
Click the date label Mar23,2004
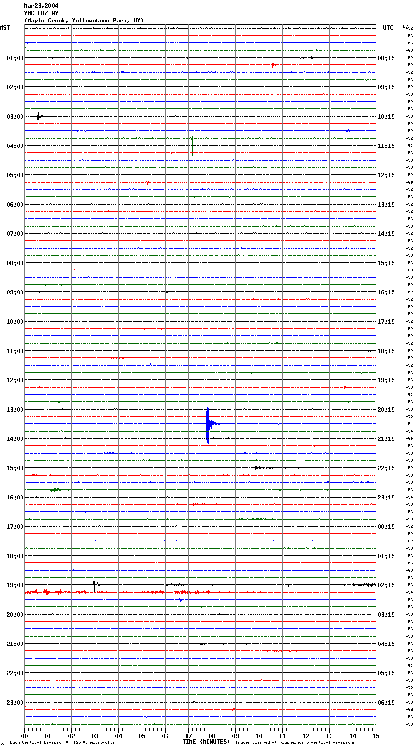[41, 6]
